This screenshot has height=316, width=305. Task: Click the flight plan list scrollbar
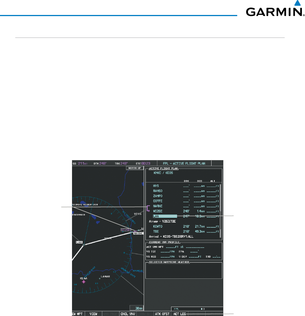point(220,211)
